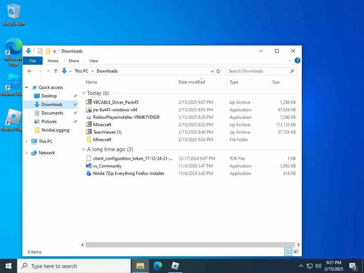Screen dimensions: 364x273
Task: Click the taskbar search box
Action: [74, 266]
